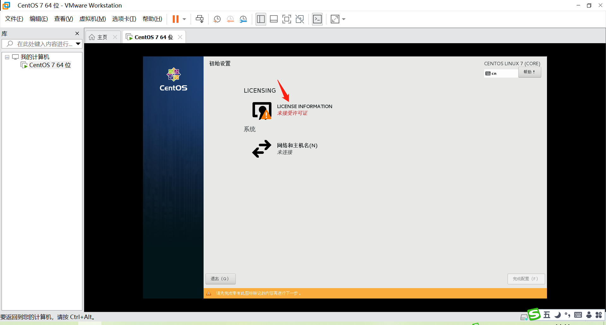606x325 pixels.
Task: Click the 完成配置(F) finish button
Action: coord(526,279)
